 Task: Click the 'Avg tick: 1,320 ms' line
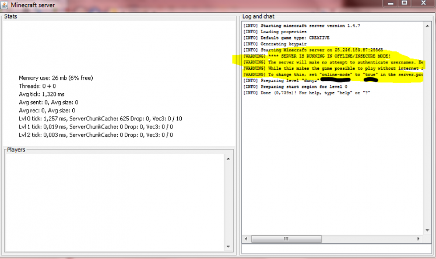[42, 94]
